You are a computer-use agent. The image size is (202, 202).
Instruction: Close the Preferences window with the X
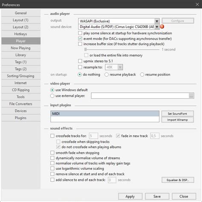pyautogui.click(x=197, y=5)
